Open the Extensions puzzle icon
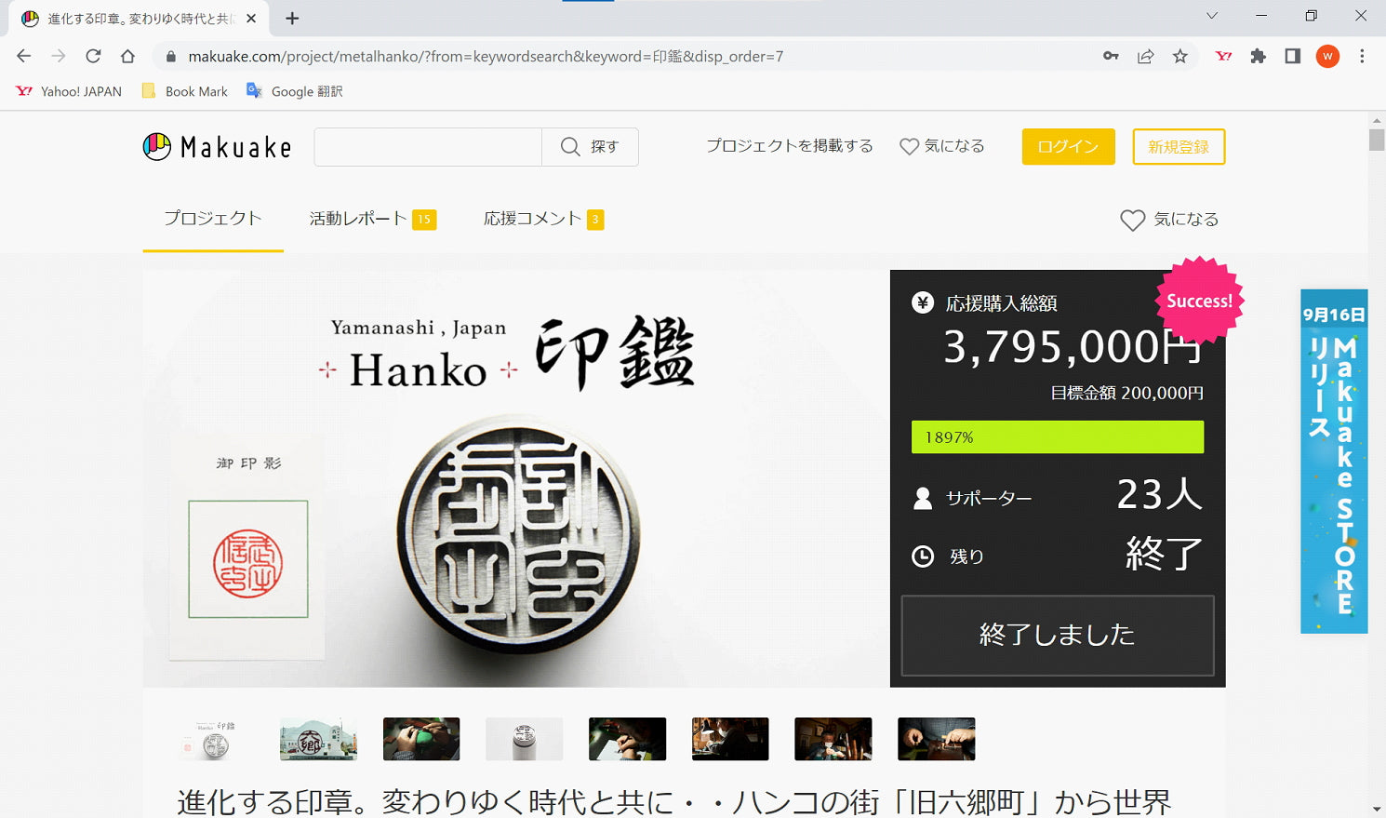 [1258, 56]
